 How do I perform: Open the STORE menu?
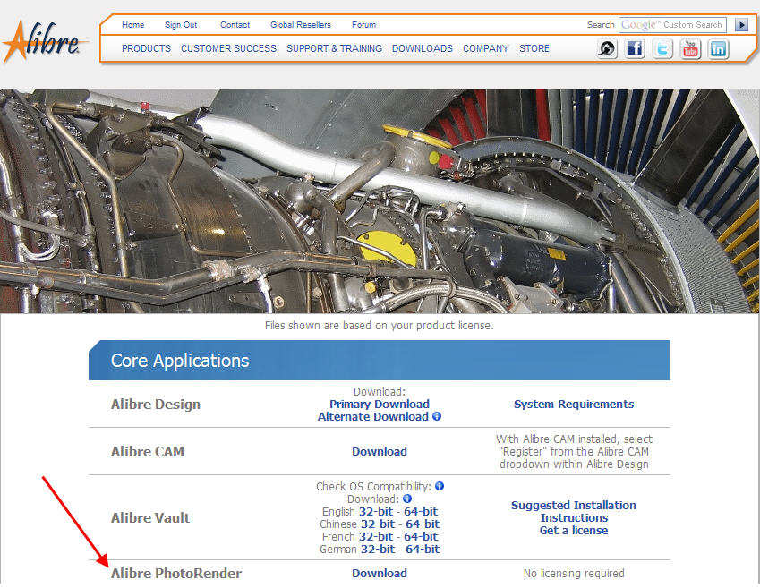(534, 48)
